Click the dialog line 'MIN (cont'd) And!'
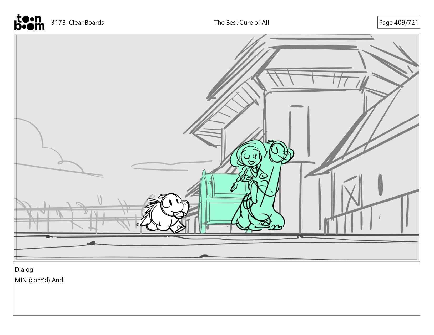 click(x=40, y=280)
